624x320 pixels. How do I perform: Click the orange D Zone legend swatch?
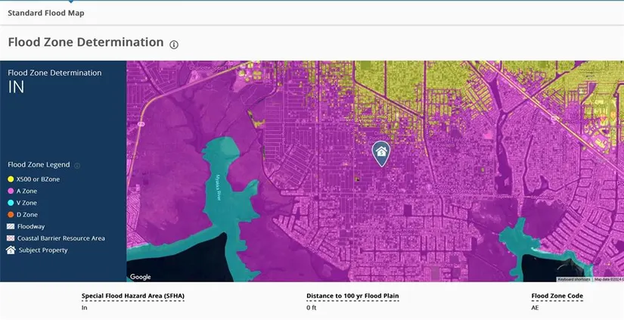click(11, 215)
